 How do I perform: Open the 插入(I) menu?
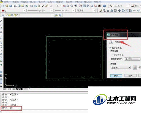pos(33,2)
